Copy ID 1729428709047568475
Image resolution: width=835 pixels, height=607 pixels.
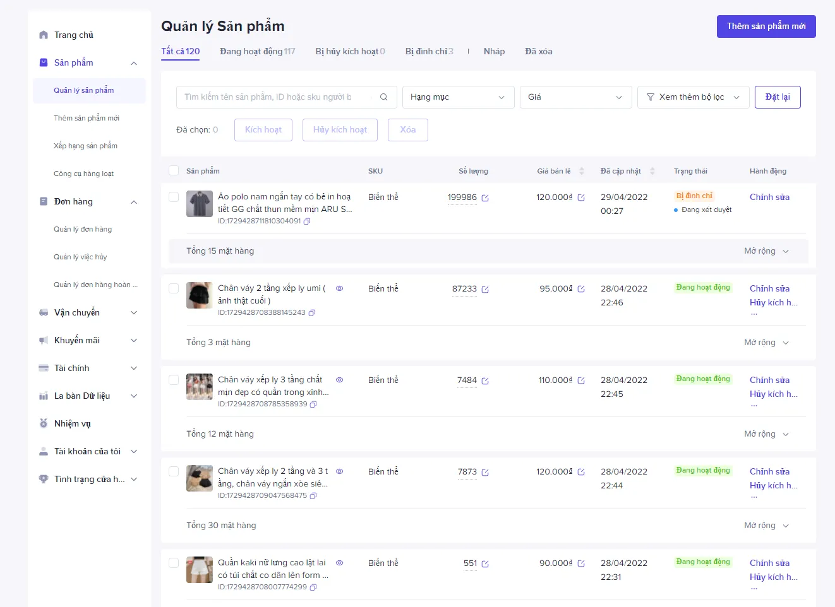313,496
